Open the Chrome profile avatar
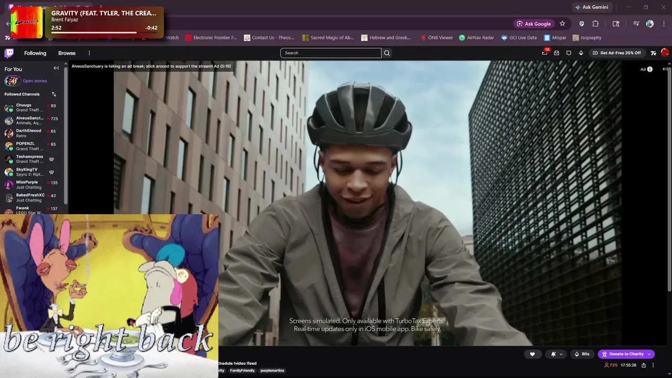 650,24
